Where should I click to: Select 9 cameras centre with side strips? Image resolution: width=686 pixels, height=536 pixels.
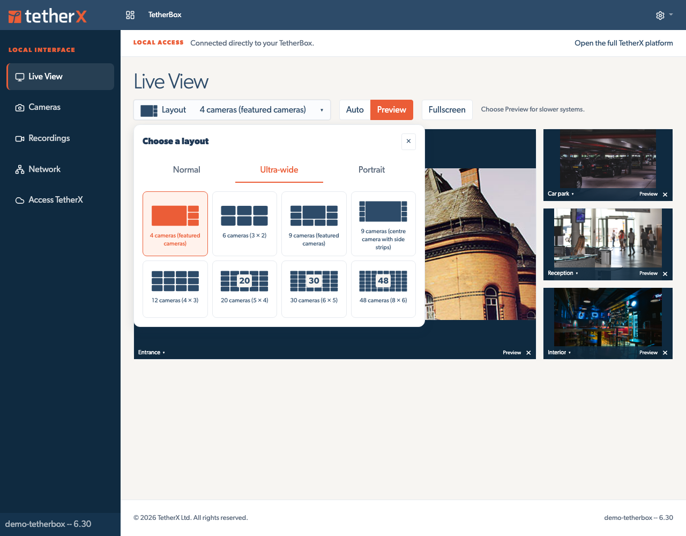point(383,224)
